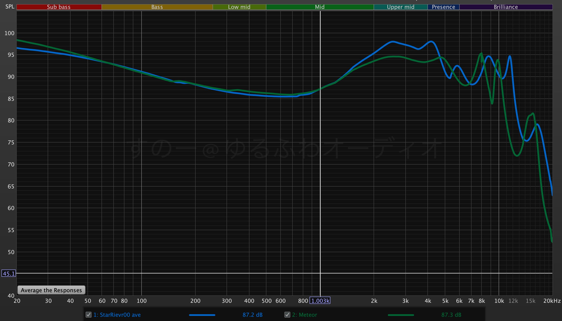Viewport: 562px width, 321px height.
Task: Uncheck the StarRievr00 ave trace checkbox
Action: coord(89,315)
